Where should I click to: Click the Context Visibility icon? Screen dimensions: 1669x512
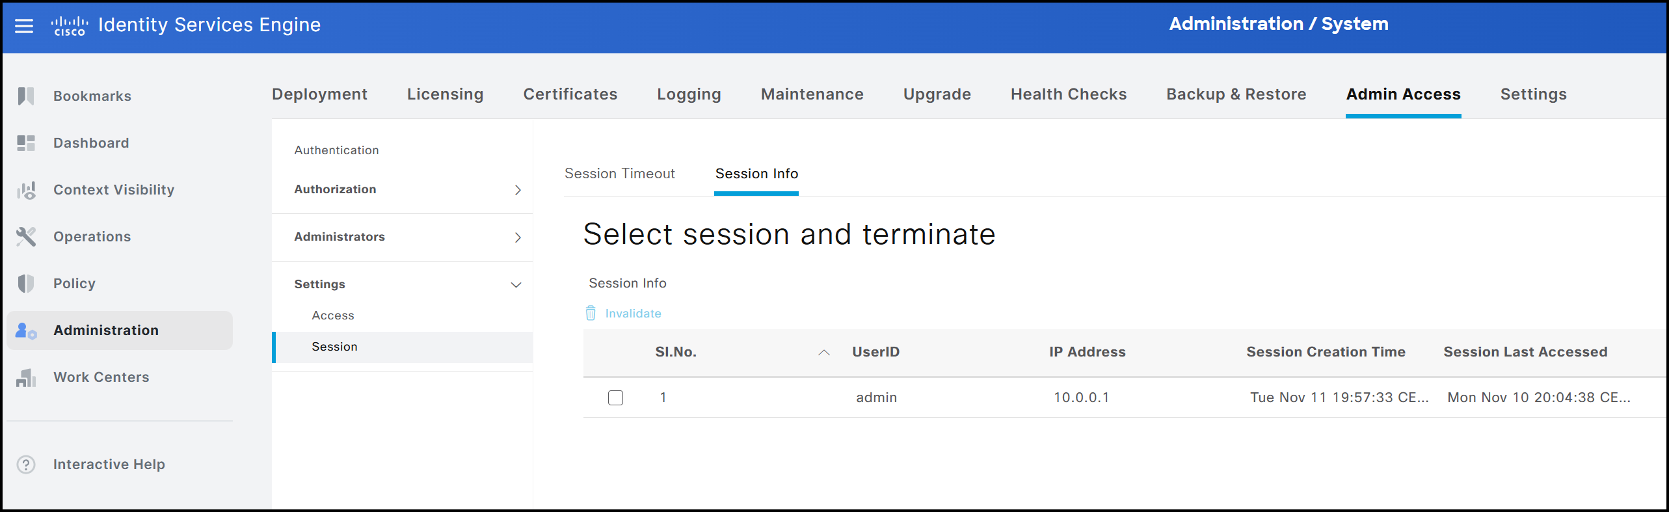coord(26,190)
